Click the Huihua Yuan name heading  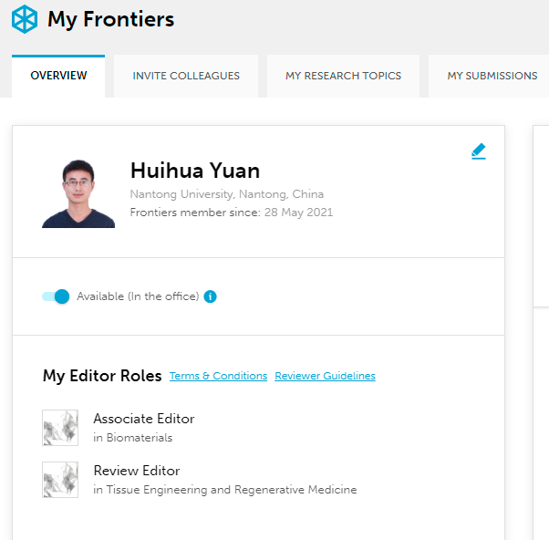pyautogui.click(x=195, y=171)
